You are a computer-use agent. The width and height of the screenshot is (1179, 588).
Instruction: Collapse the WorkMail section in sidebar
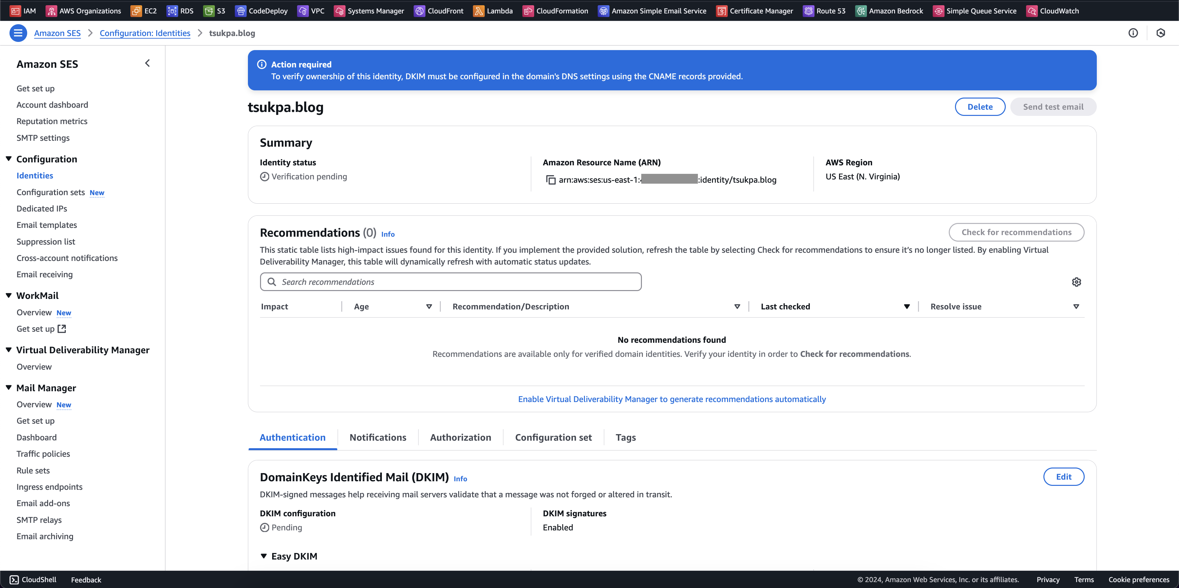pyautogui.click(x=9, y=296)
